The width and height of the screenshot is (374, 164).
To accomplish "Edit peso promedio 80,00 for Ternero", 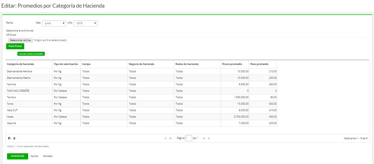I will (263, 97).
